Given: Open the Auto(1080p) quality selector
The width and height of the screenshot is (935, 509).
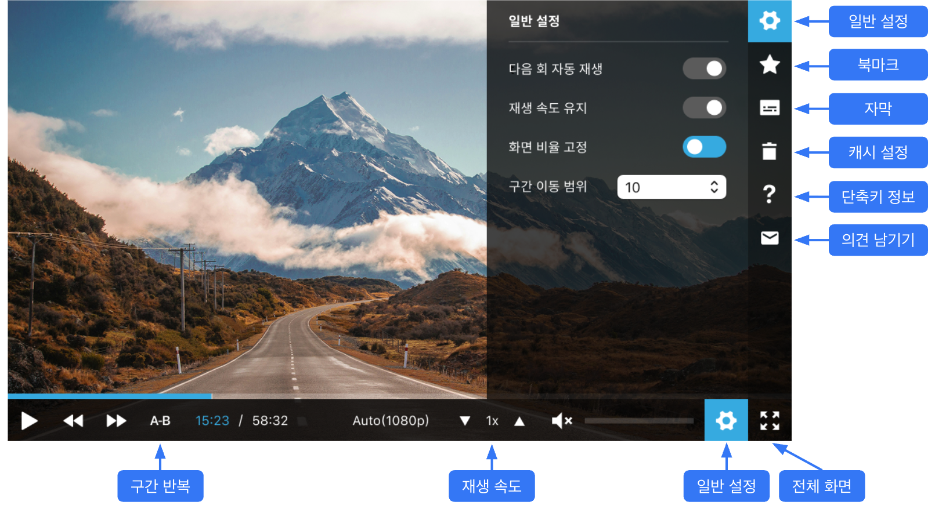Looking at the screenshot, I should 391,421.
